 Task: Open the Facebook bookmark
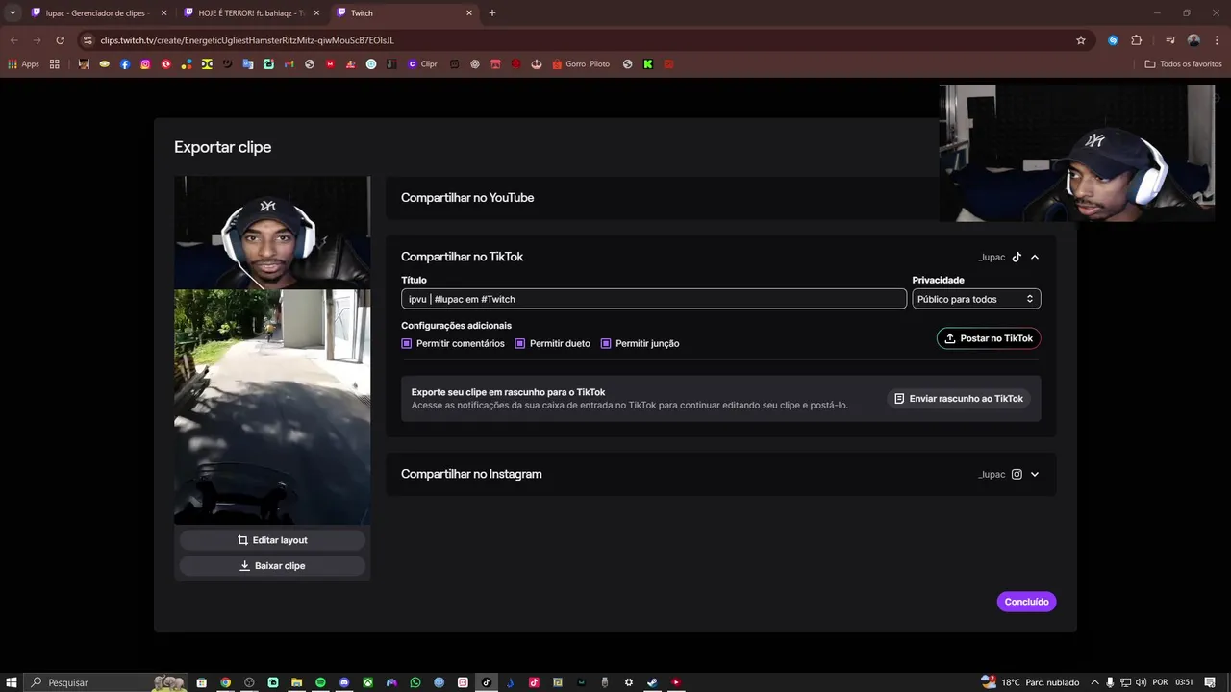(125, 64)
